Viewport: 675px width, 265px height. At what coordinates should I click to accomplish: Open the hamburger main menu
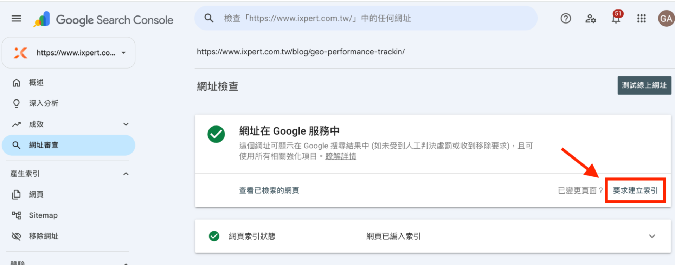[16, 18]
